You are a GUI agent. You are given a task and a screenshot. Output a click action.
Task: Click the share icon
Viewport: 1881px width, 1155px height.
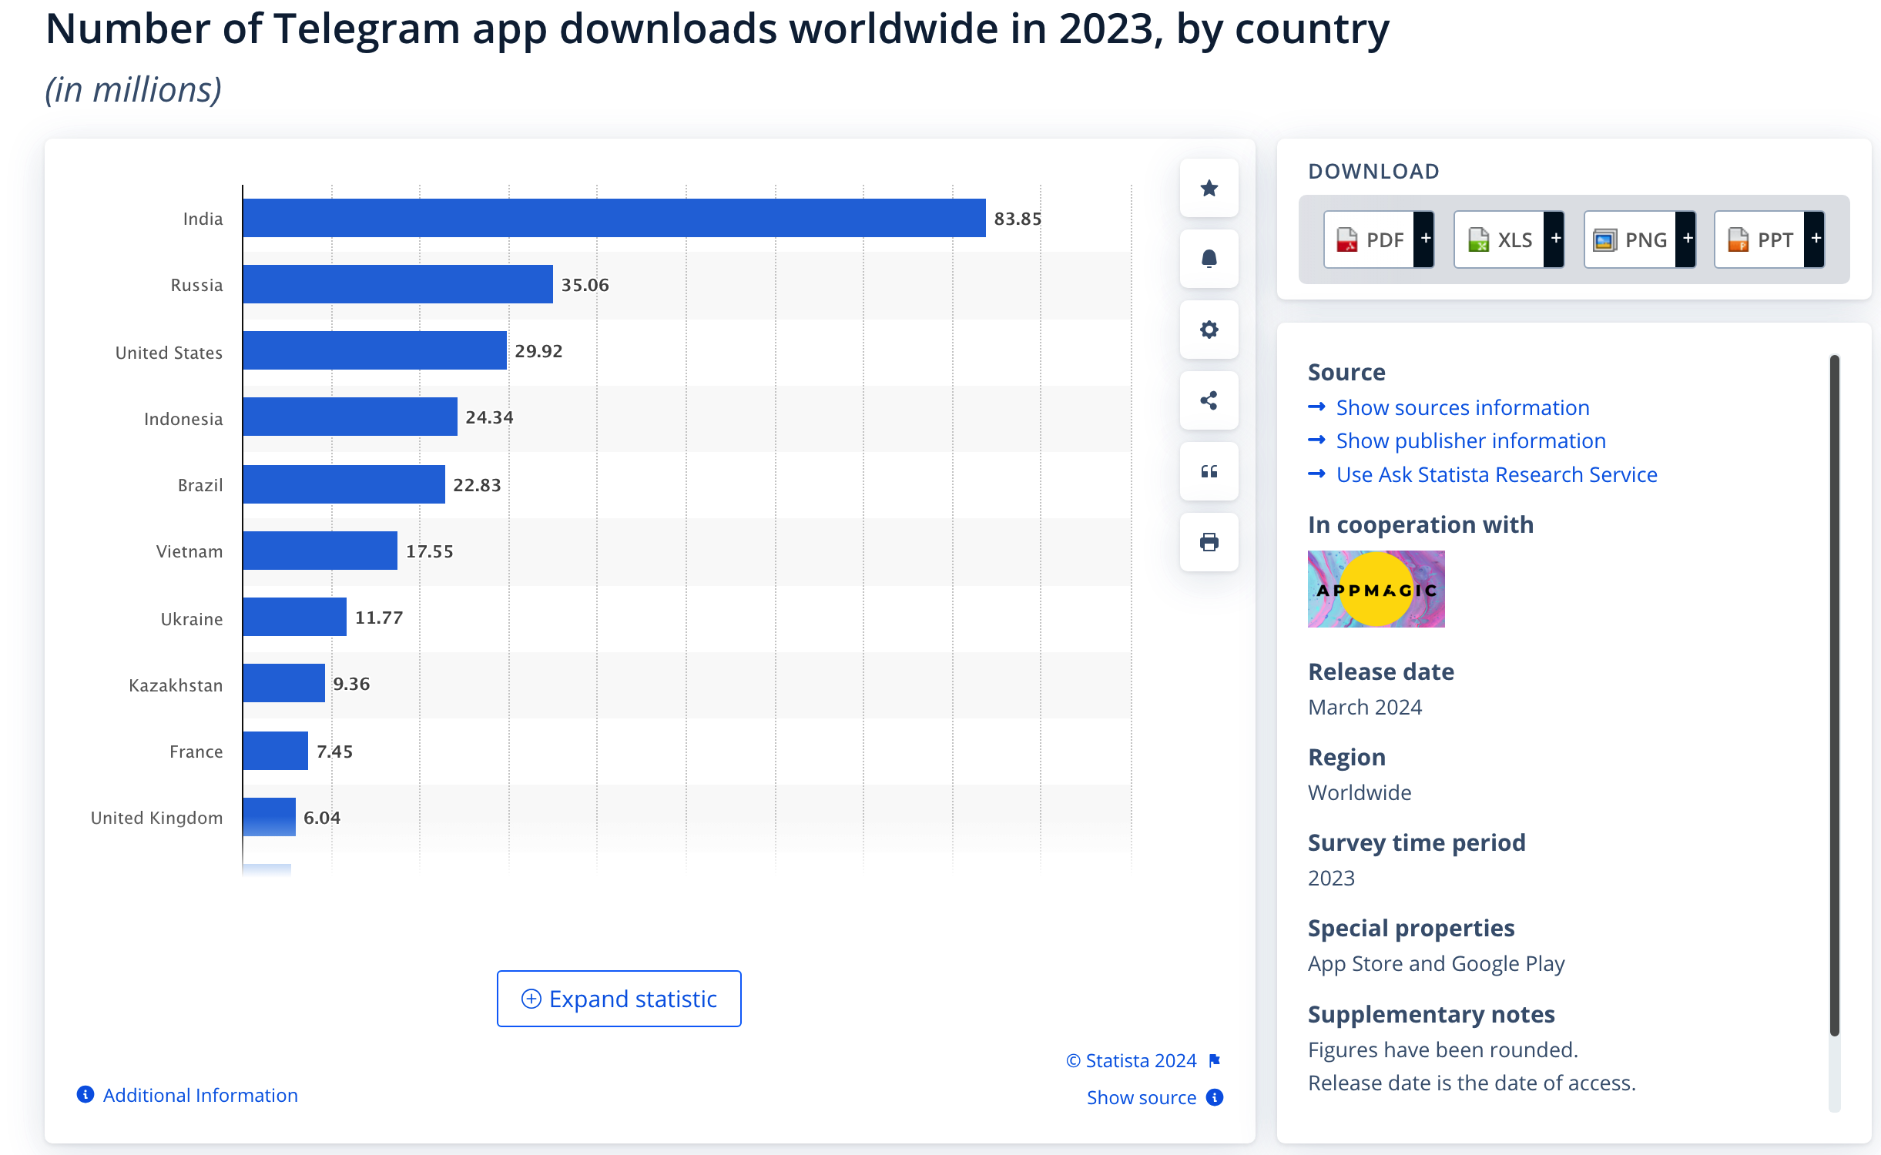[x=1209, y=400]
